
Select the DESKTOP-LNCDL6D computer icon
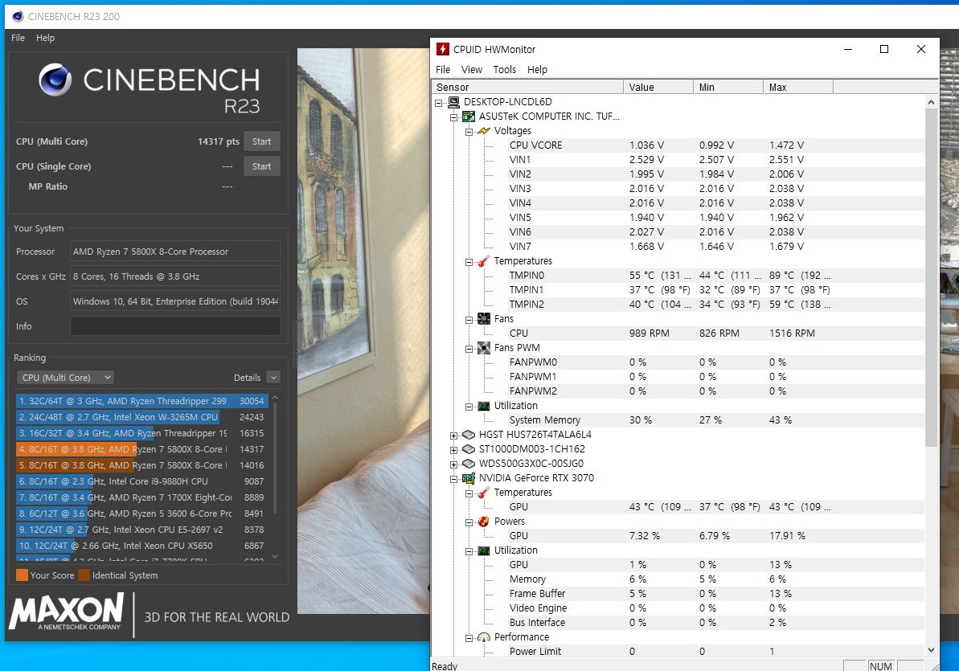coord(454,102)
